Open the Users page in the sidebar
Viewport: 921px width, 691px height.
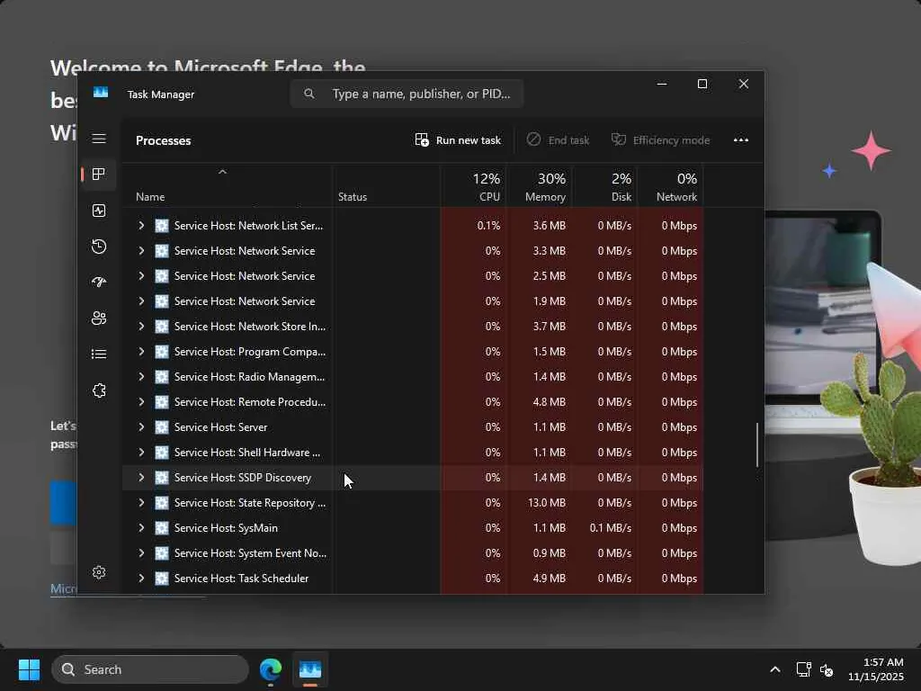tap(99, 319)
